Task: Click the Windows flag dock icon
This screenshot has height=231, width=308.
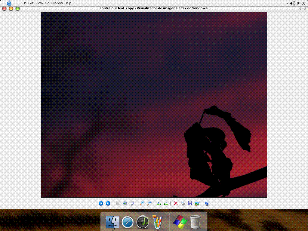Action: [180, 222]
